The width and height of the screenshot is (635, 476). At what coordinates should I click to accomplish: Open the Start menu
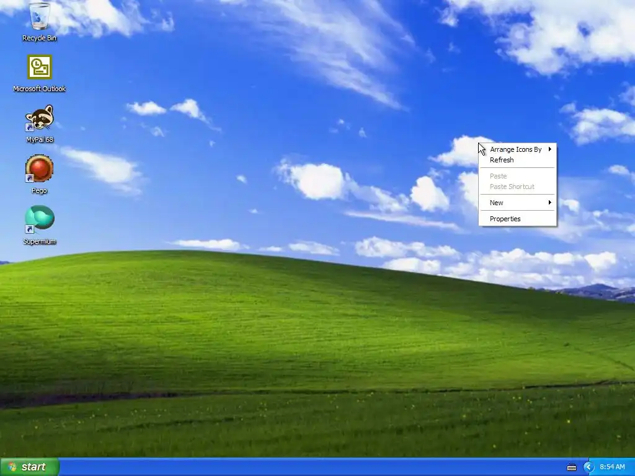30,467
